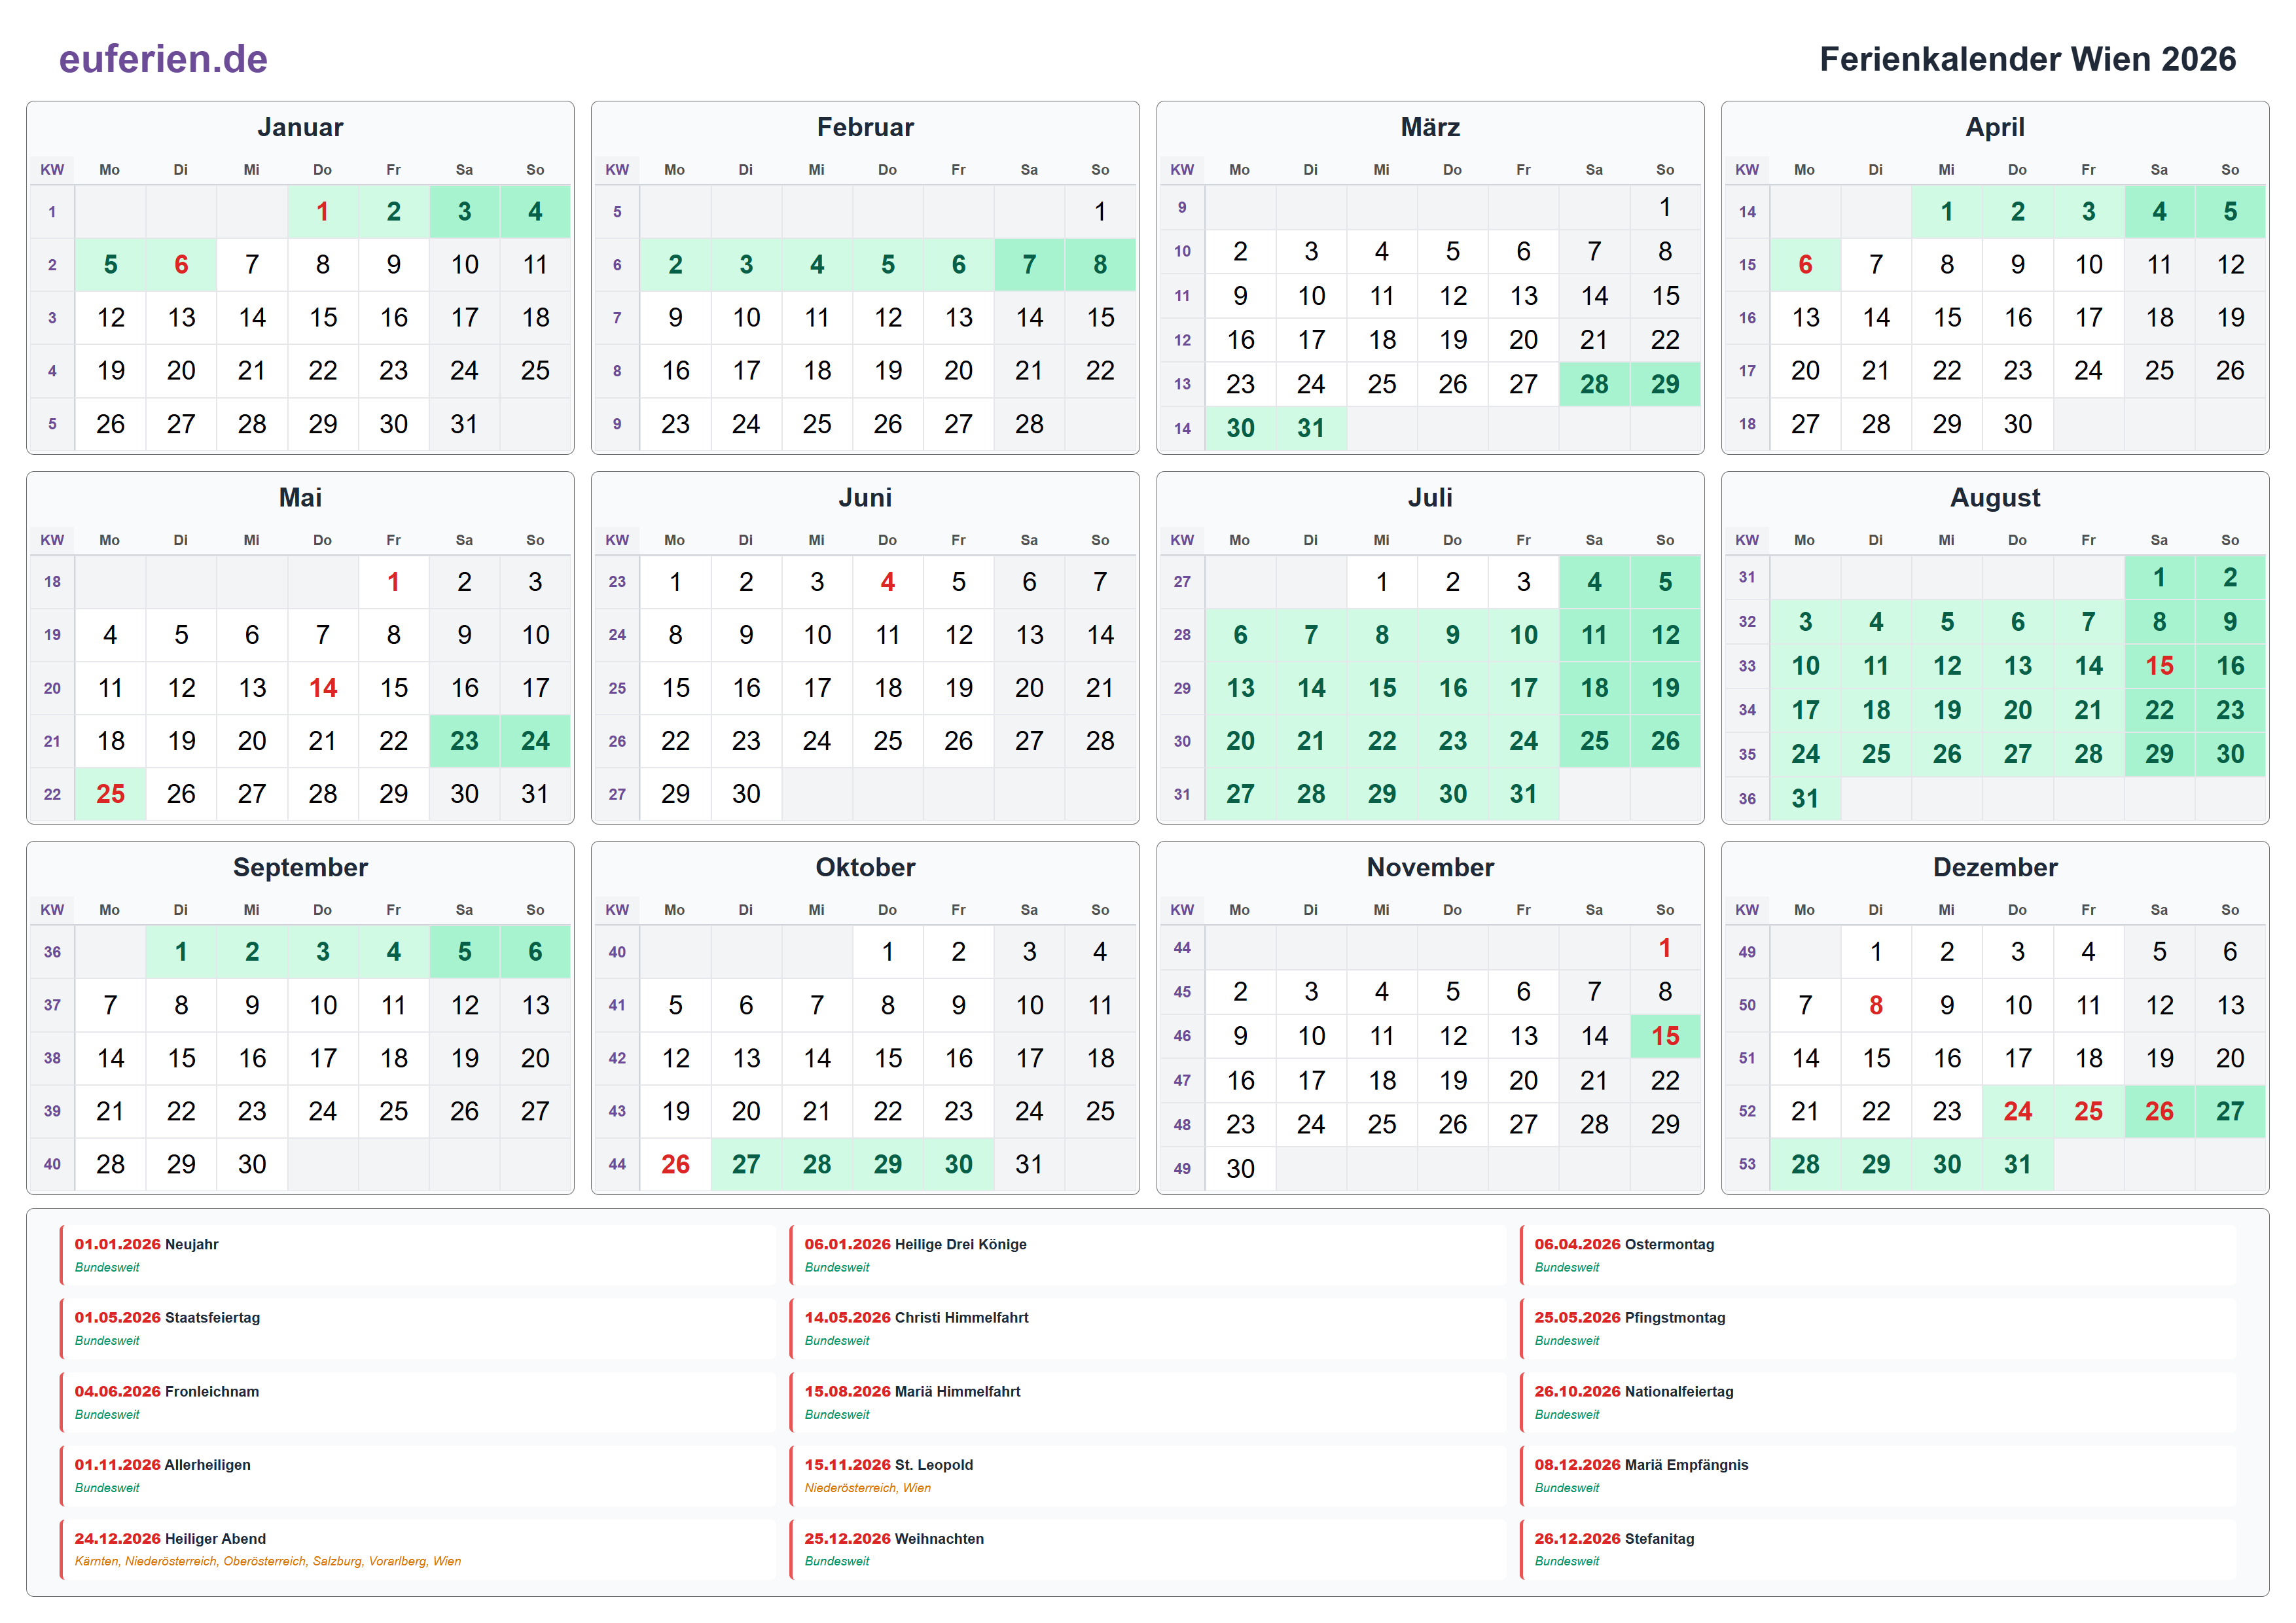
Task: Click March 31 highlighted date
Action: coord(1311,428)
